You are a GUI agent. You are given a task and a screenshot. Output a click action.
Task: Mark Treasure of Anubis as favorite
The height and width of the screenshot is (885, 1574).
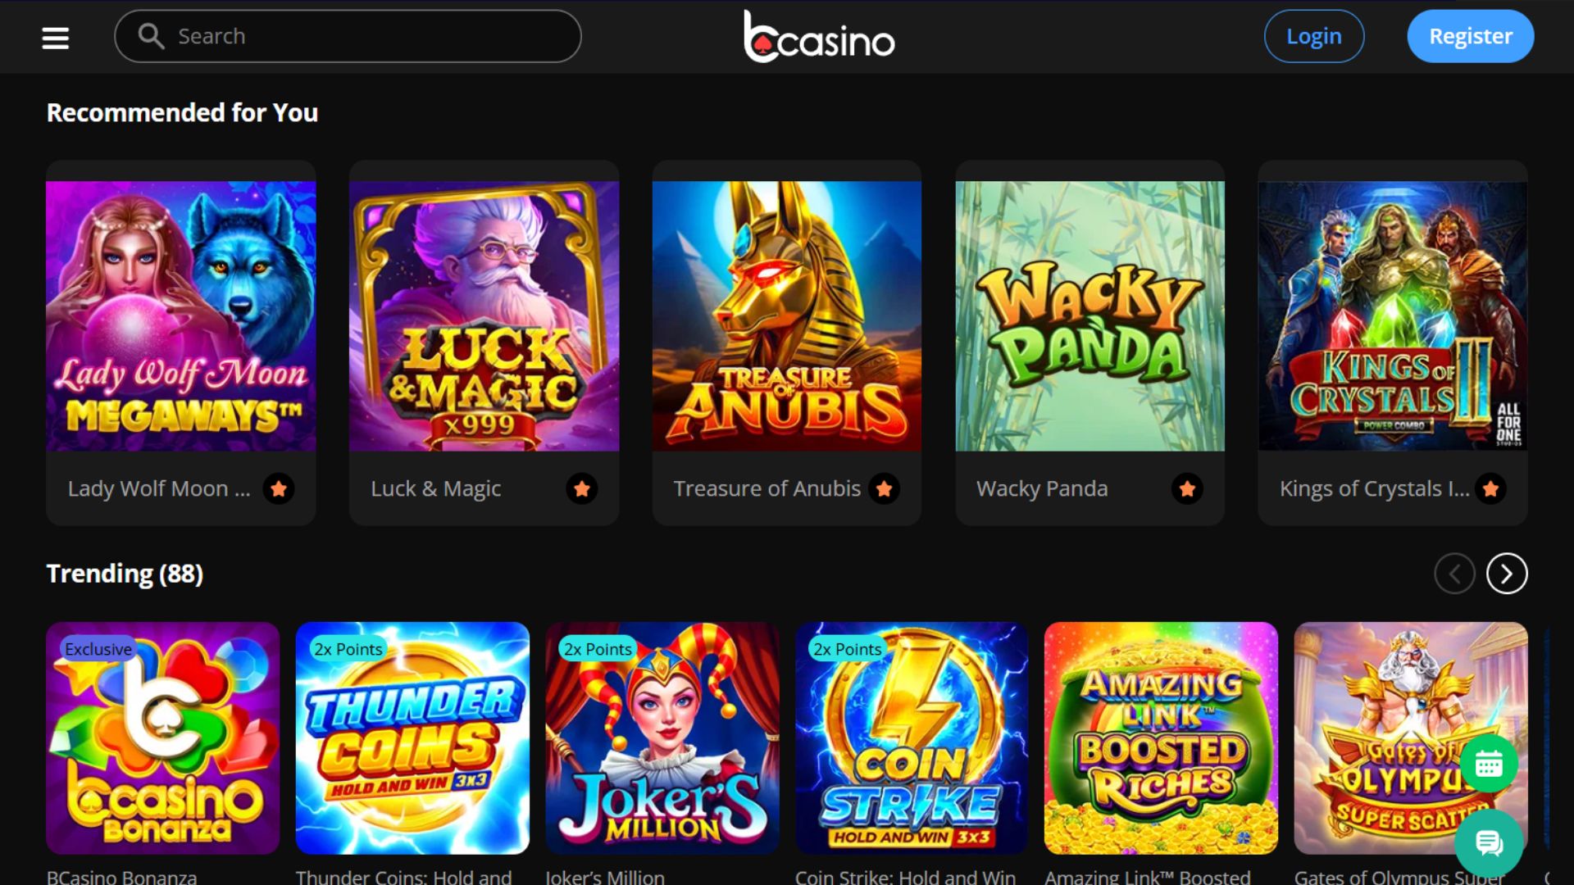[885, 489]
